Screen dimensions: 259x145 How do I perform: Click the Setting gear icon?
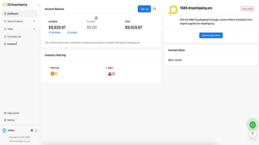pyautogui.click(x=5, y=120)
